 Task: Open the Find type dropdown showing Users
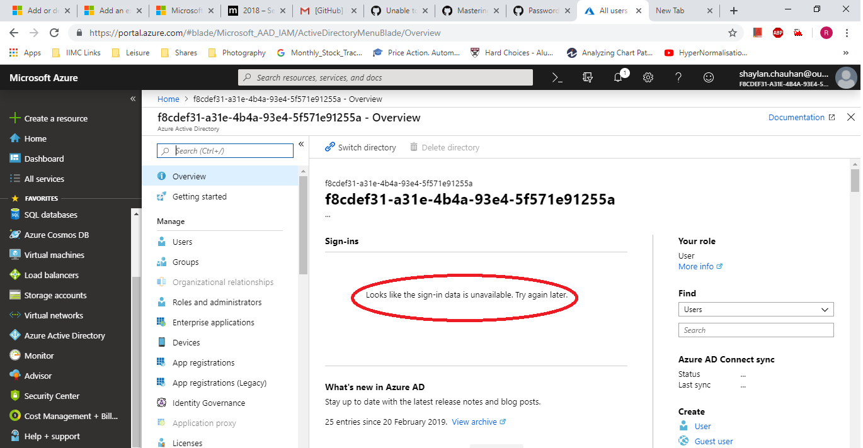(756, 310)
